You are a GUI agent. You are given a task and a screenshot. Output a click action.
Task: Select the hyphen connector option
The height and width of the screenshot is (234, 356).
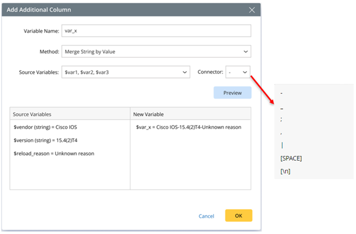coord(282,93)
